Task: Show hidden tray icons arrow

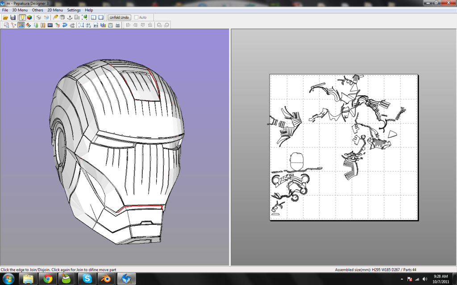Action: tap(402, 279)
